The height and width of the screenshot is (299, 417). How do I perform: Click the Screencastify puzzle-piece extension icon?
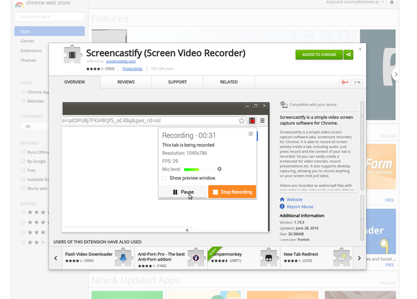point(72,55)
